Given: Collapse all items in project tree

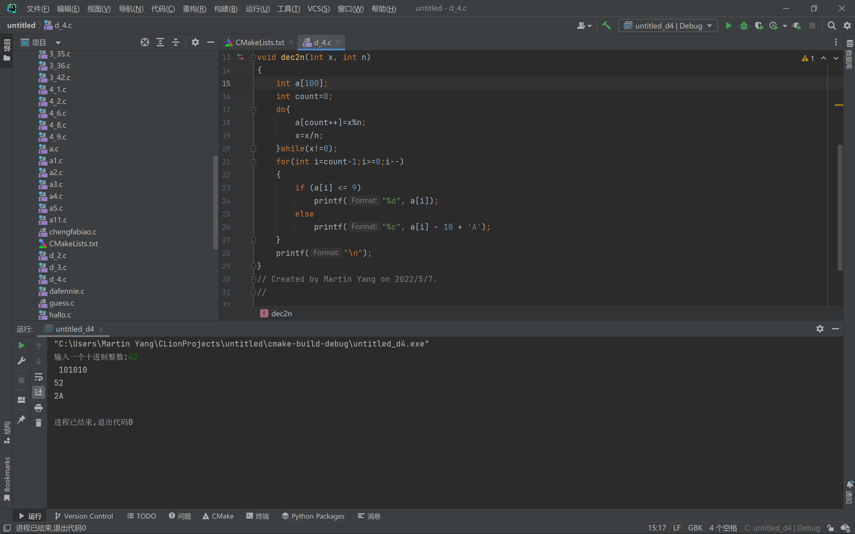Looking at the screenshot, I should click(x=175, y=42).
